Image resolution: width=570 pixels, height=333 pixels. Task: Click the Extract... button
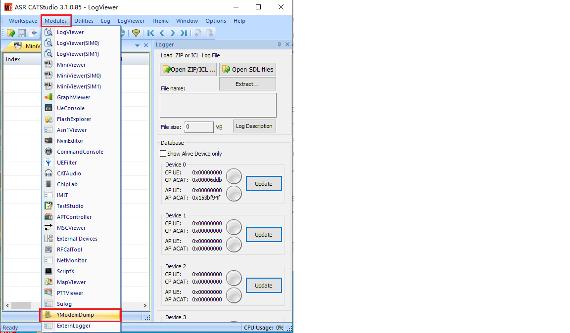pos(247,84)
